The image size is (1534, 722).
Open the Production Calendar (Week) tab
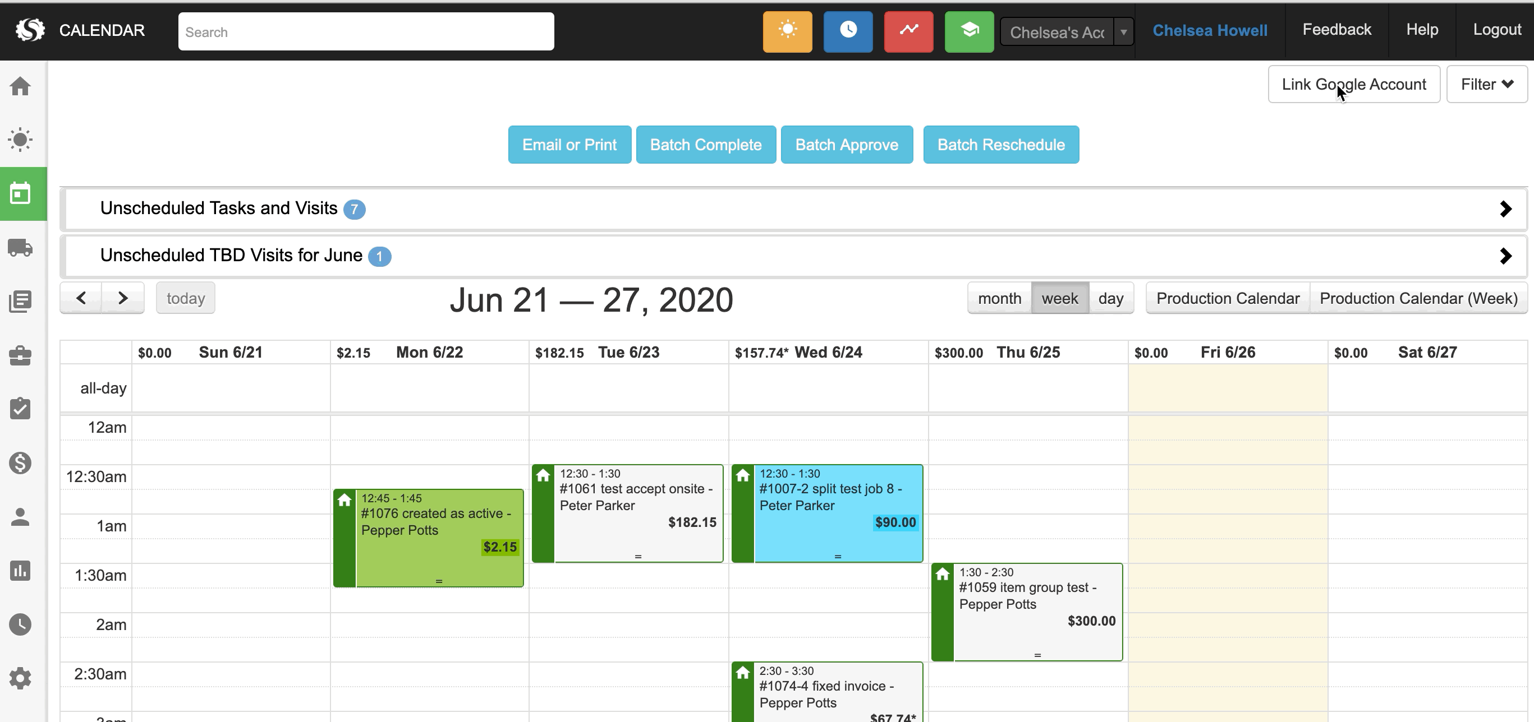coord(1418,298)
